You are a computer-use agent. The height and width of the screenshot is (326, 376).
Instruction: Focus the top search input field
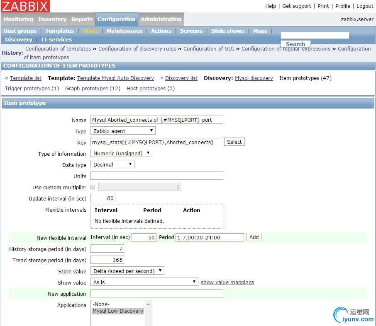click(315, 35)
